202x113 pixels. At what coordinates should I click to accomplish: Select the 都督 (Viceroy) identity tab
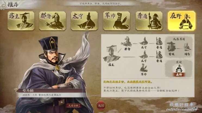click(52, 21)
